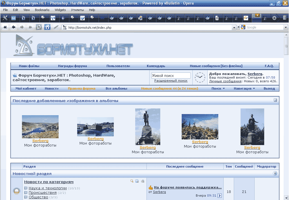Click the site favicon in address bar
The image size is (289, 200).
65,28
